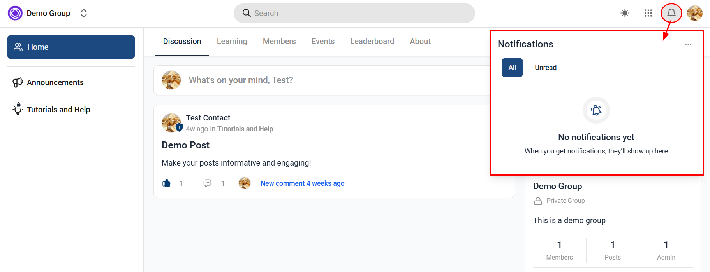Switch to the Members tab
Screen dimensions: 710x272
point(279,41)
